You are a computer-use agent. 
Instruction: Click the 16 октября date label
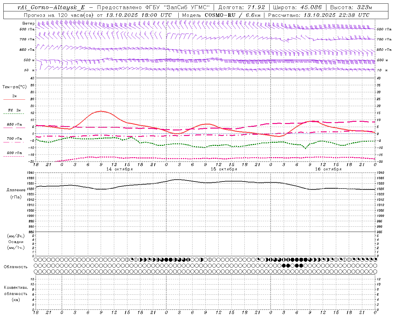coord(328,169)
